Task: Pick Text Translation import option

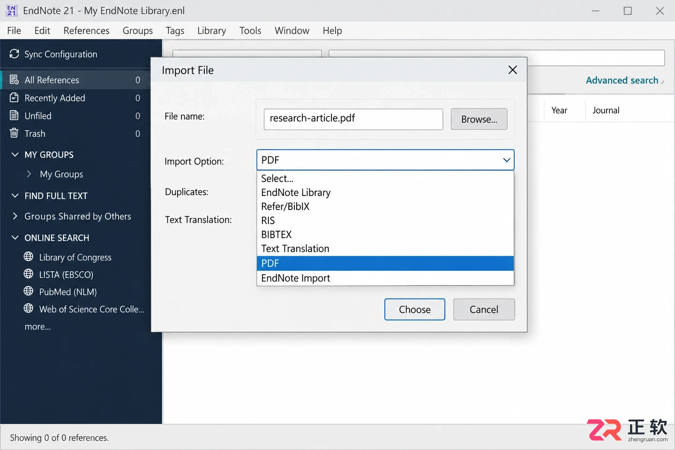Action: (385, 249)
